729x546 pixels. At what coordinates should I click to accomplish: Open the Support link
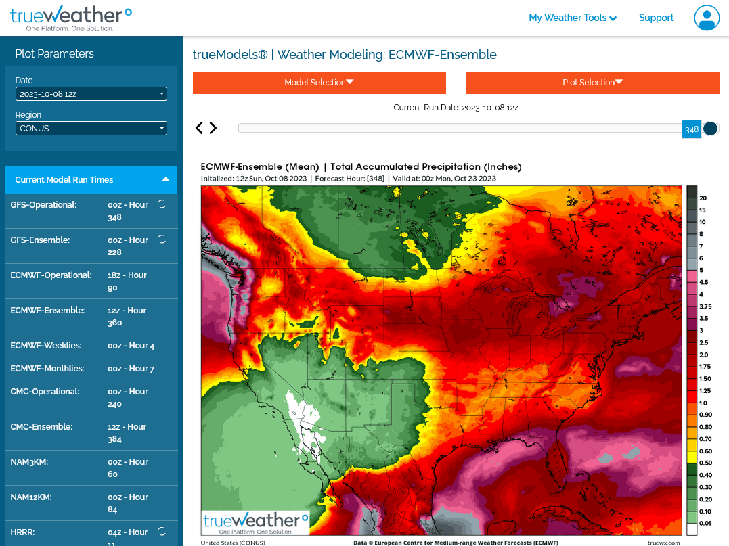[656, 18]
